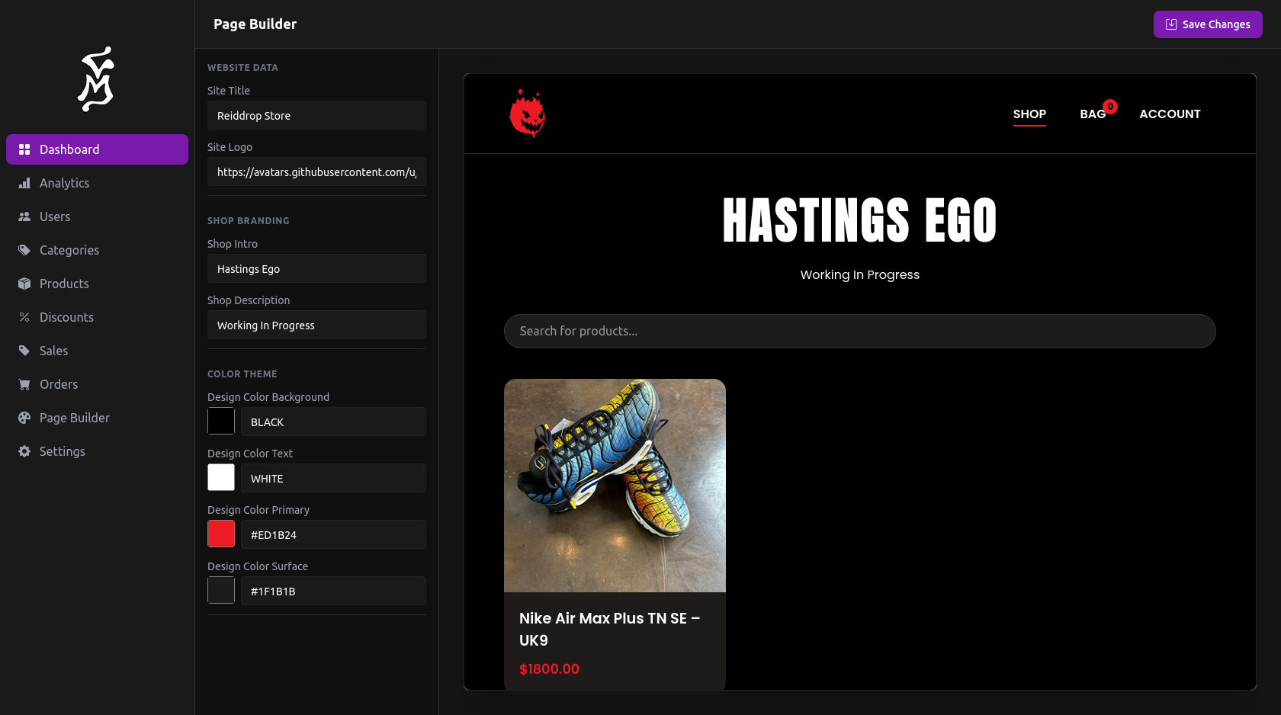Navigate to Products
Viewport: 1281px width, 715px height.
tap(97, 284)
